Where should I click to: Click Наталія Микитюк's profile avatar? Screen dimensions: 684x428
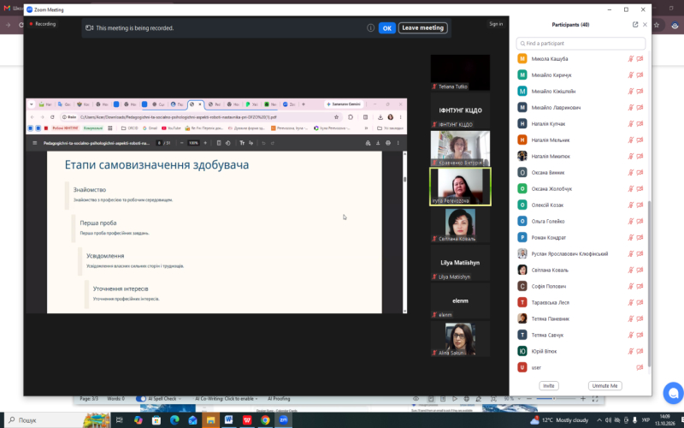click(522, 156)
